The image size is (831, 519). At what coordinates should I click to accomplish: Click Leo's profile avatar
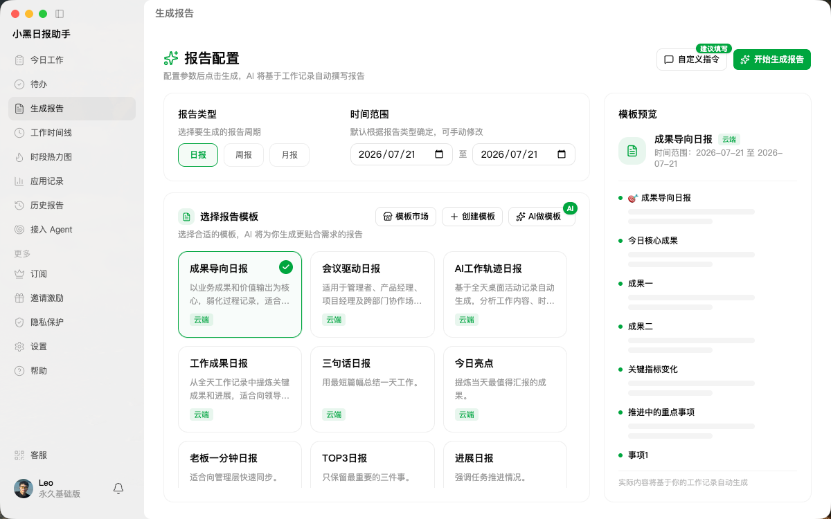click(x=24, y=489)
